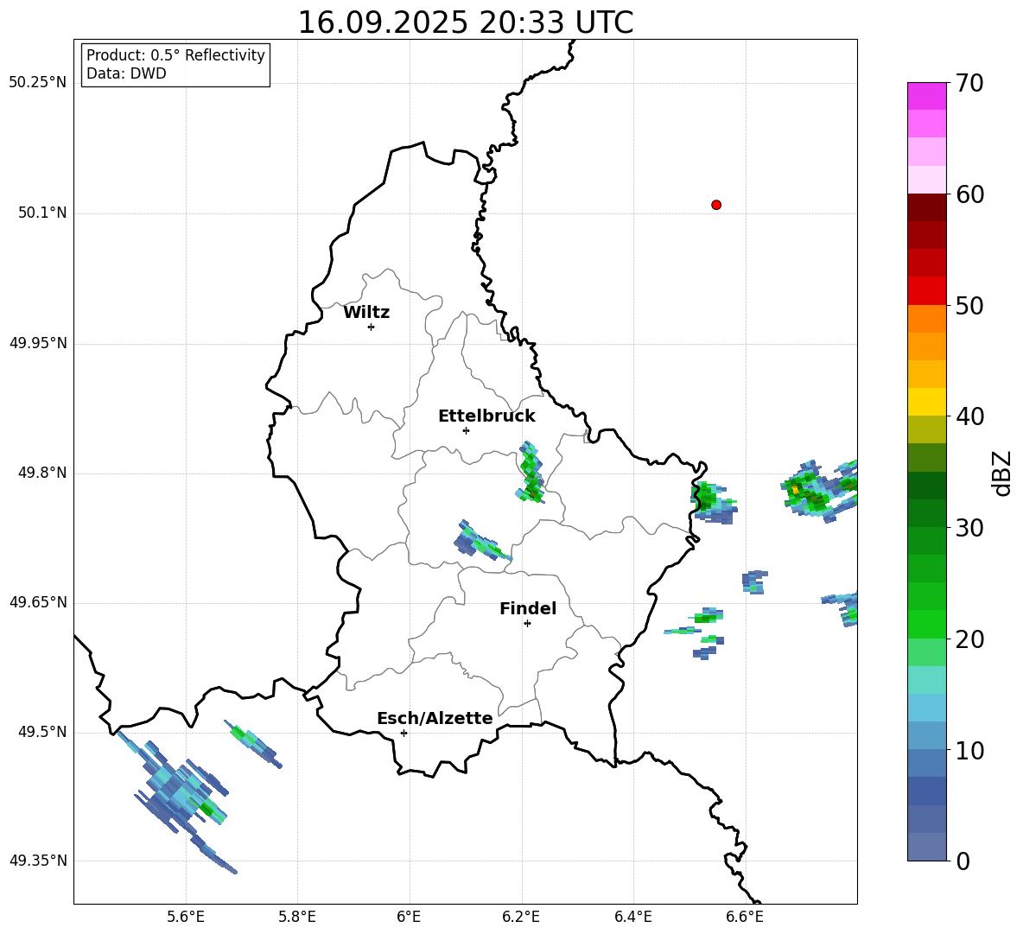Click the 49.65°N latitude label

point(38,602)
